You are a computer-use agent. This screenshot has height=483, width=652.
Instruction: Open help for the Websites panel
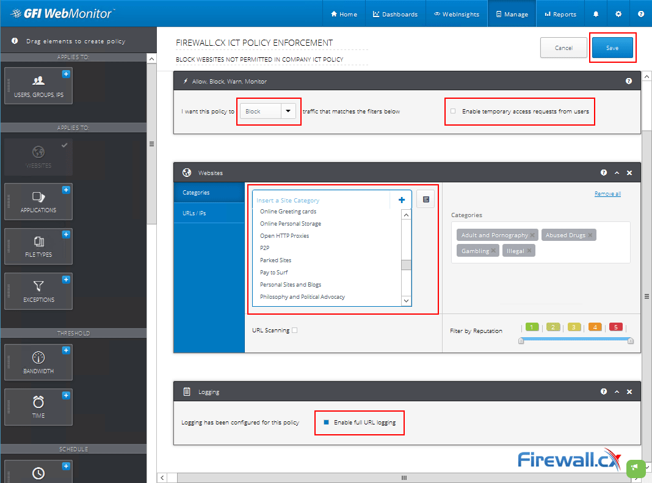[603, 173]
